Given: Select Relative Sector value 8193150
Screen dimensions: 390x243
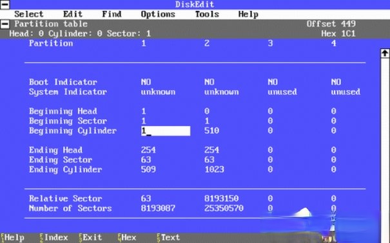Looking at the screenshot, I should (x=221, y=199).
